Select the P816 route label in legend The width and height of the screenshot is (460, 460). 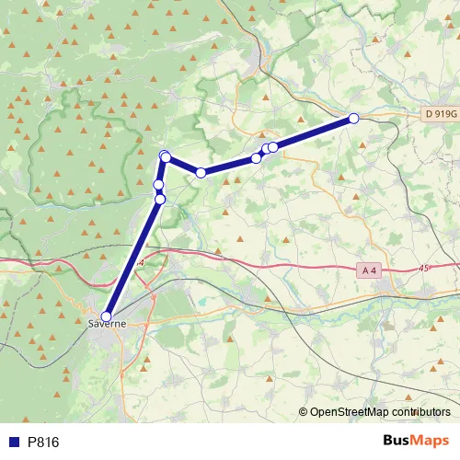43,443
